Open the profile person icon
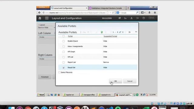The height and width of the screenshot is (109, 194). coord(132,18)
